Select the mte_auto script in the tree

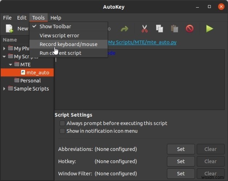(x=27, y=72)
